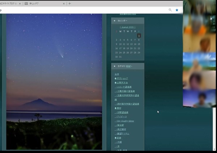Image resolution: width=217 pixels, height=153 pixels.
Task: Open the 周辺機材 category link
Action: (x=121, y=129)
